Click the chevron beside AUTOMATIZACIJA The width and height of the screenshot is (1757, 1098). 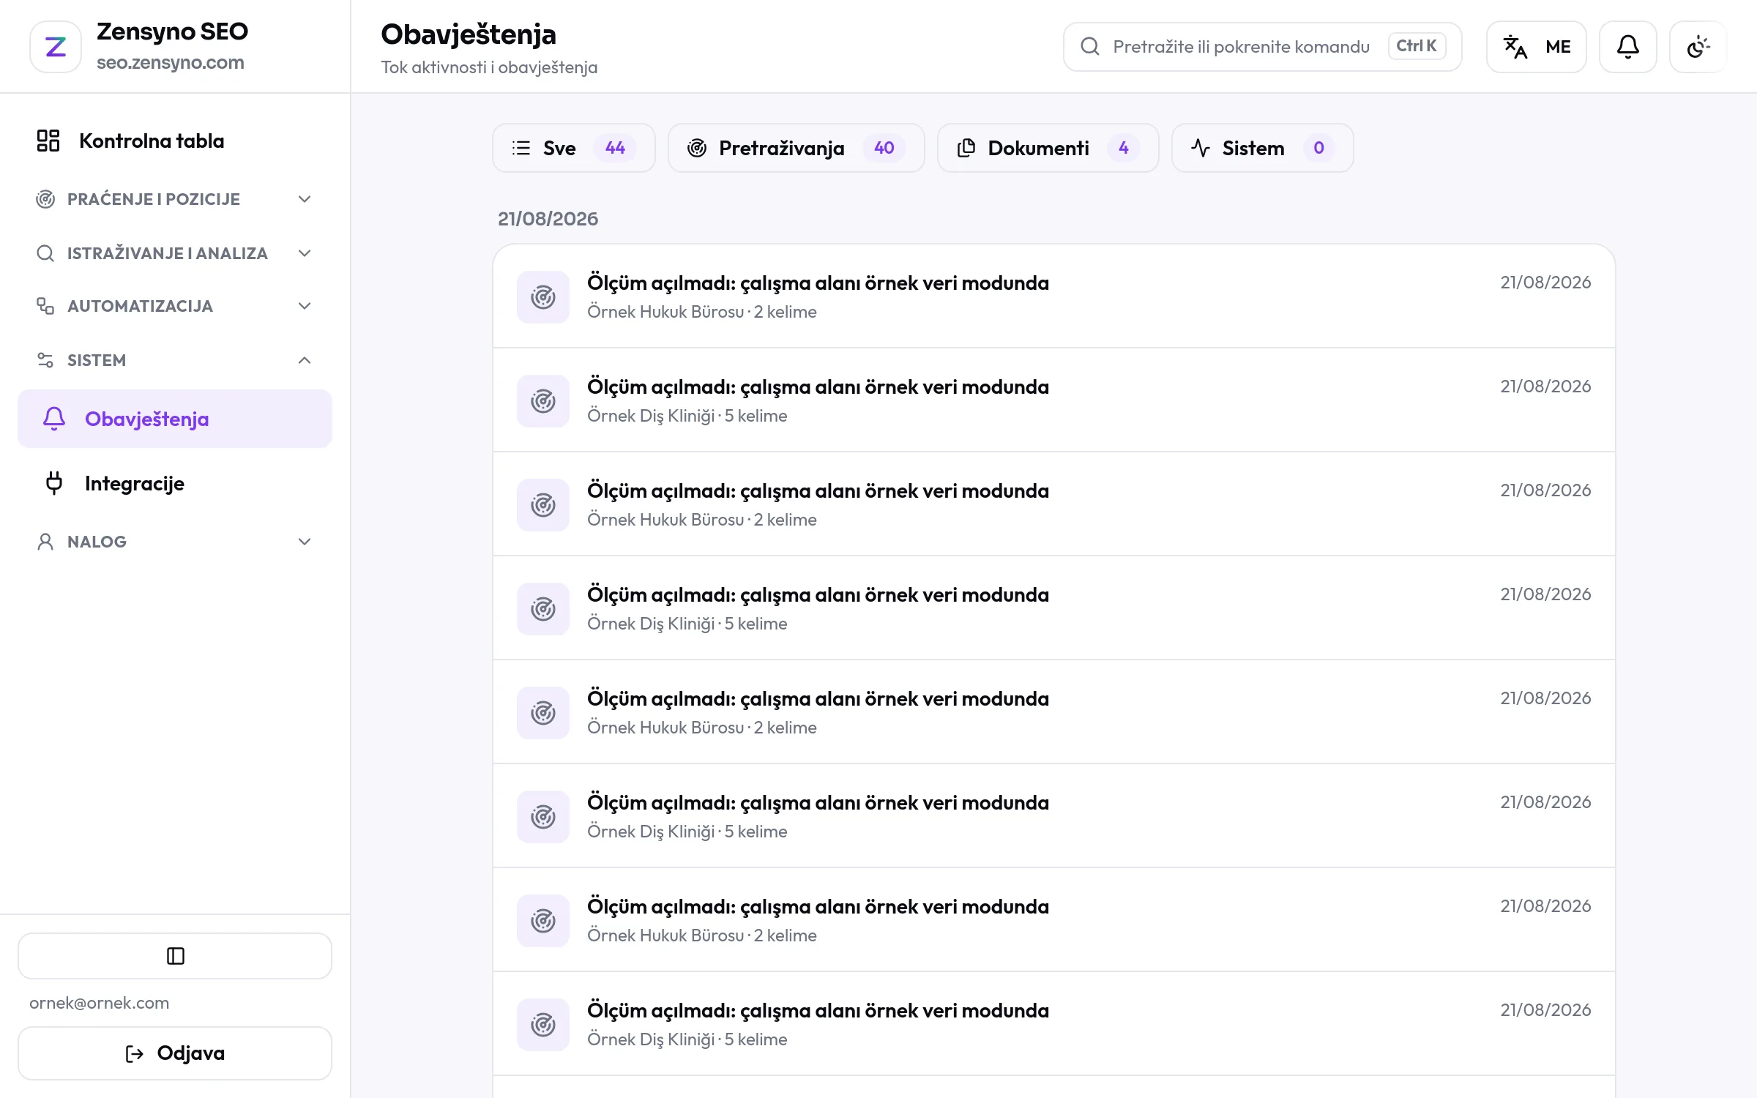pyautogui.click(x=305, y=306)
